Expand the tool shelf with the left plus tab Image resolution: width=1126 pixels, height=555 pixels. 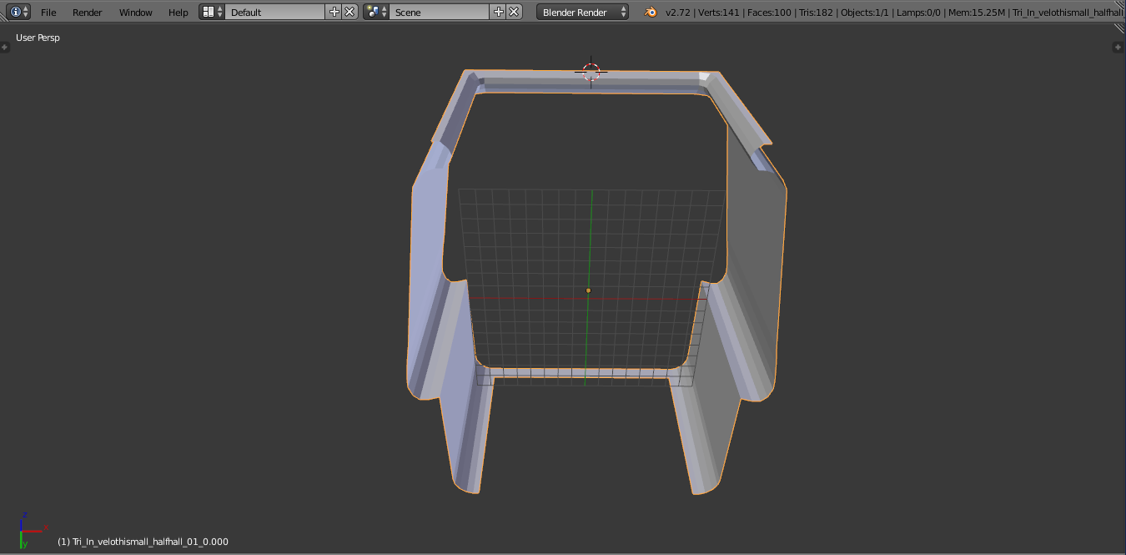click(x=5, y=48)
